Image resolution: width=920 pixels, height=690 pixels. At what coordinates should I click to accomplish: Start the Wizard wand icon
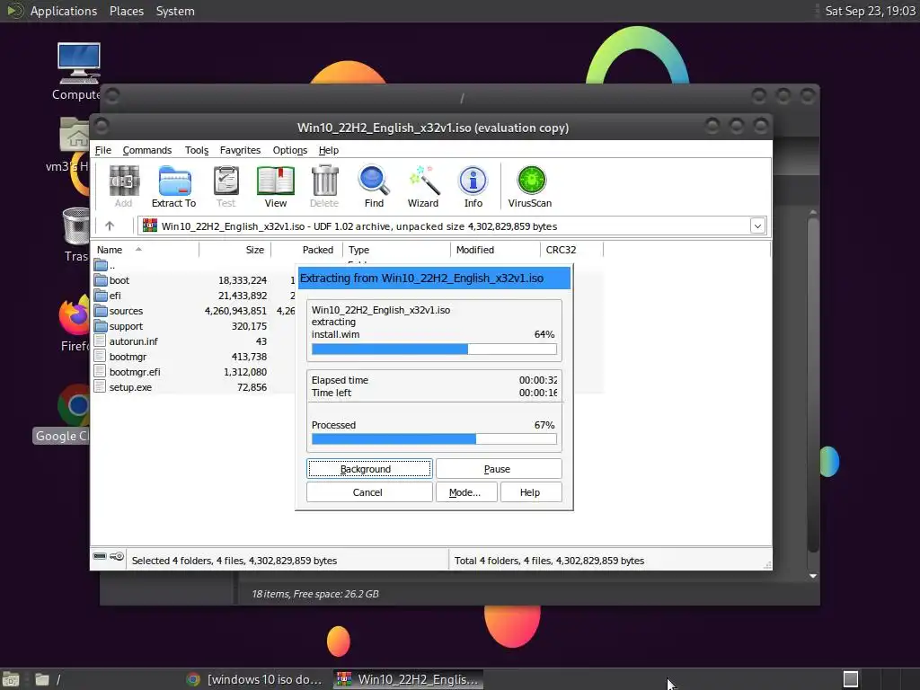[x=423, y=187]
